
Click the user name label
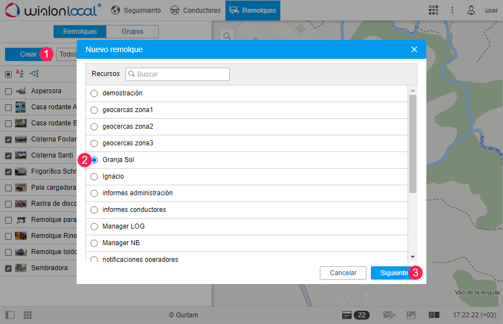tap(491, 11)
